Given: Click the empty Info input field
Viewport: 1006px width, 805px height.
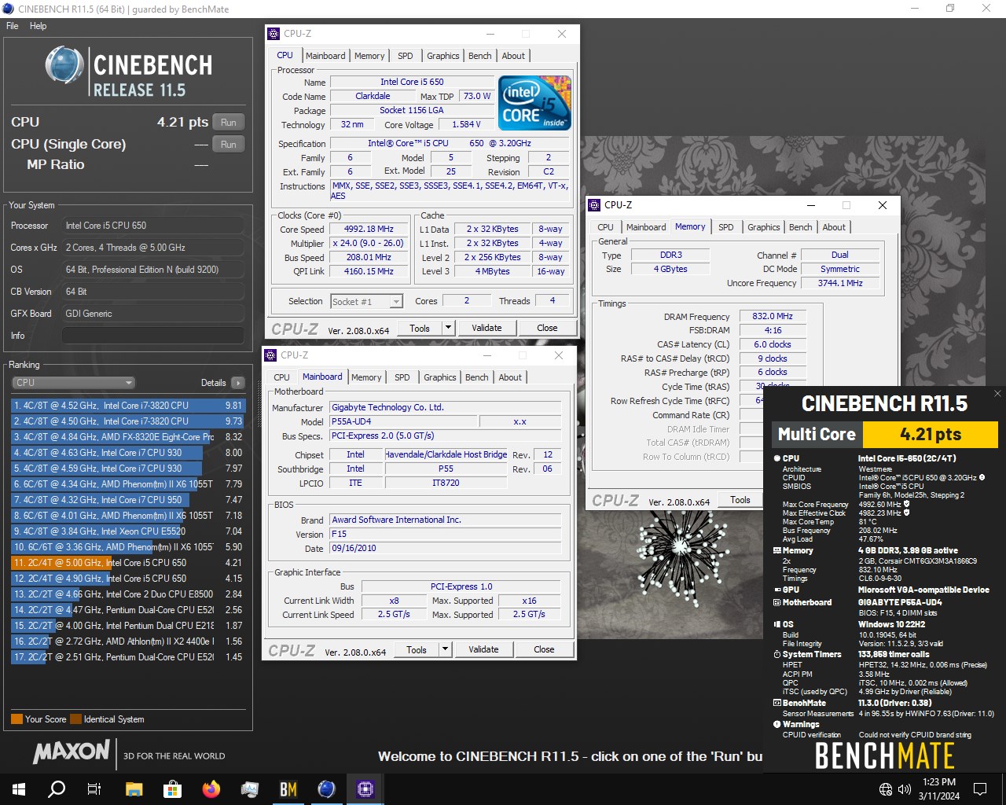Looking at the screenshot, I should 152,336.
